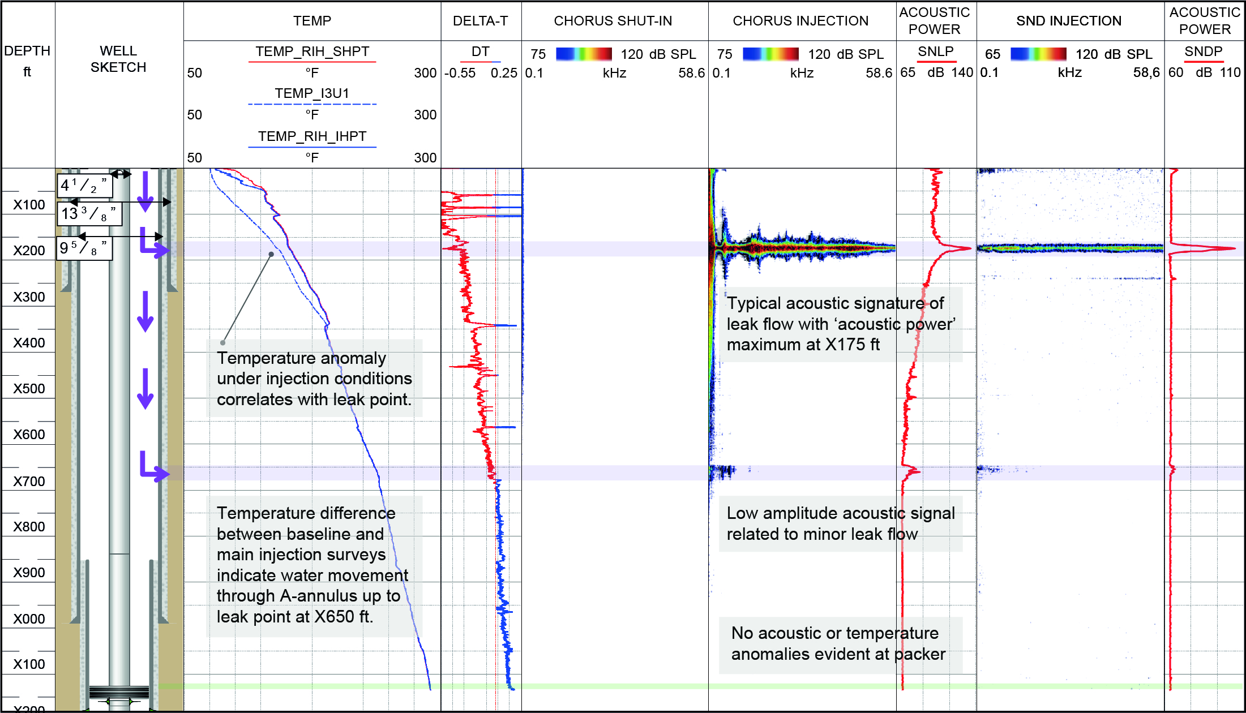Toggle the green packer highlight at track bottom
The height and width of the screenshot is (713, 1246).
(x=623, y=685)
